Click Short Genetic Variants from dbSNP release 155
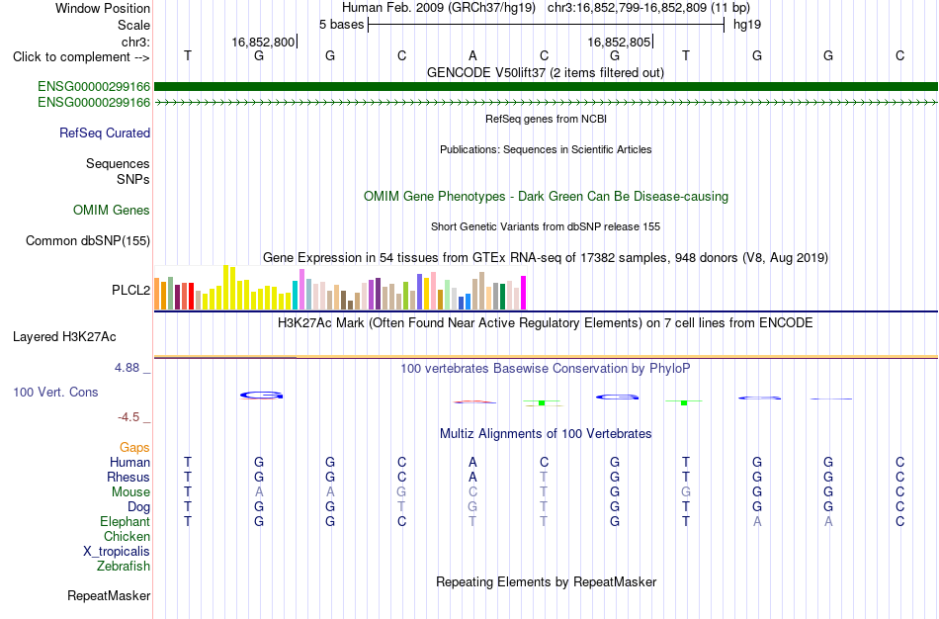The image size is (939, 619). (x=546, y=226)
